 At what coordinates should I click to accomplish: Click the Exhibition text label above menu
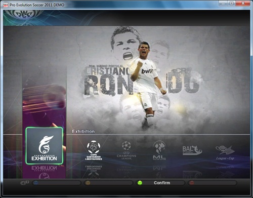pos(83,132)
